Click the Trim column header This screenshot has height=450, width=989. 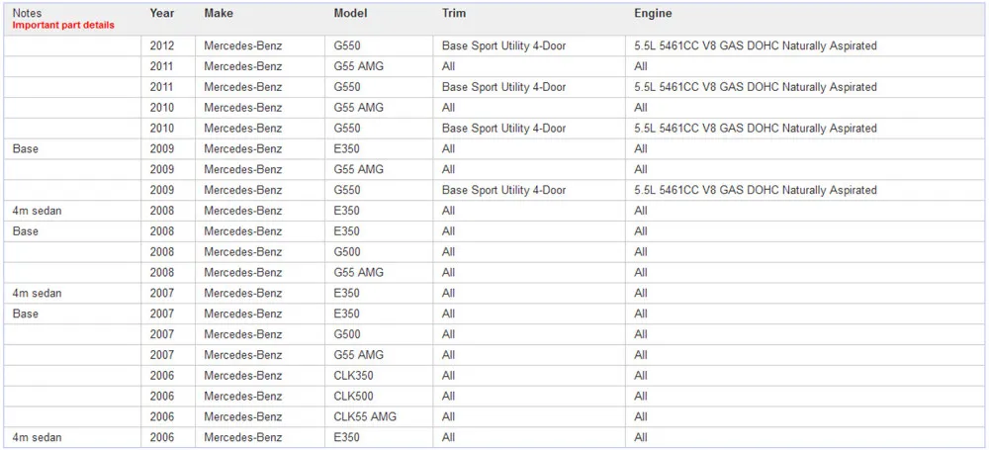click(x=454, y=13)
